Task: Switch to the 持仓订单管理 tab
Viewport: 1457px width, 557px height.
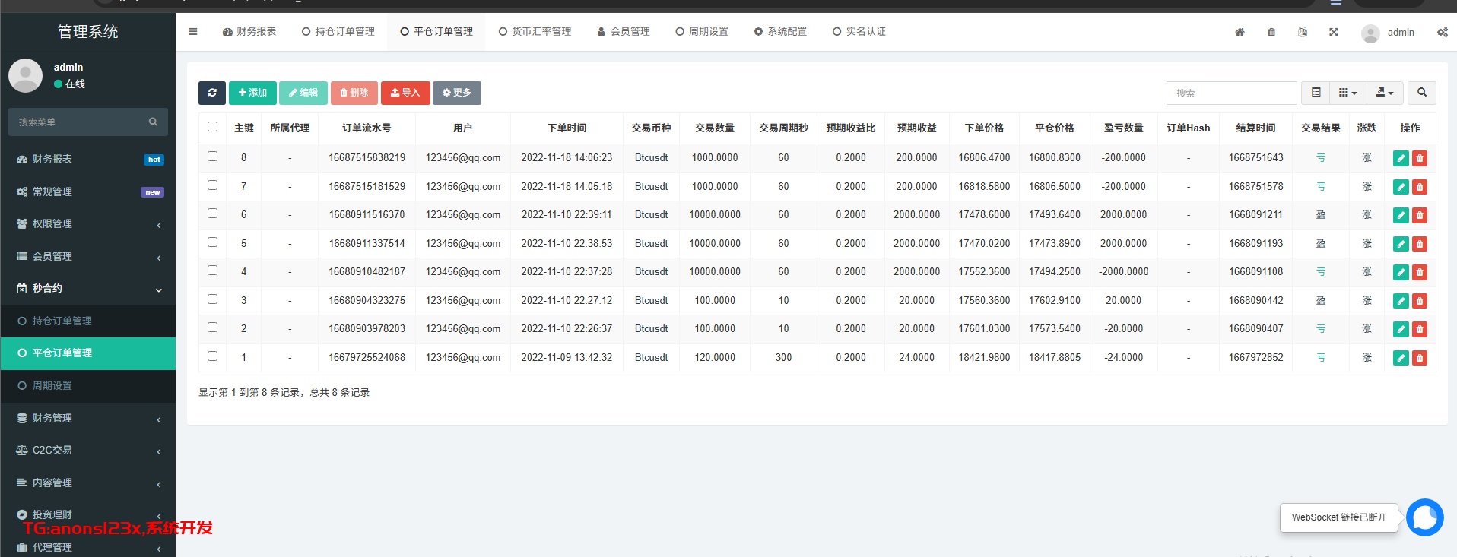Action: tap(338, 32)
